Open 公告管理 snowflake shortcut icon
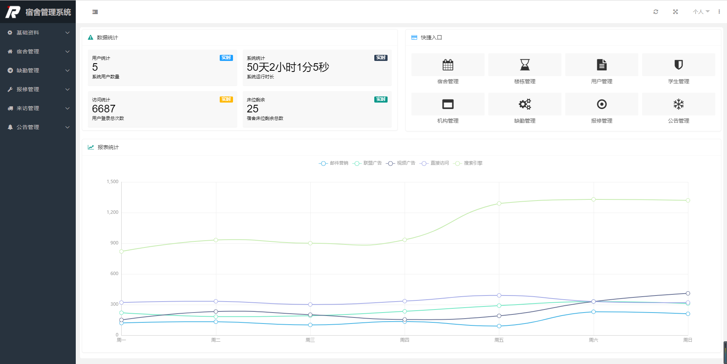The width and height of the screenshot is (727, 364). (679, 104)
